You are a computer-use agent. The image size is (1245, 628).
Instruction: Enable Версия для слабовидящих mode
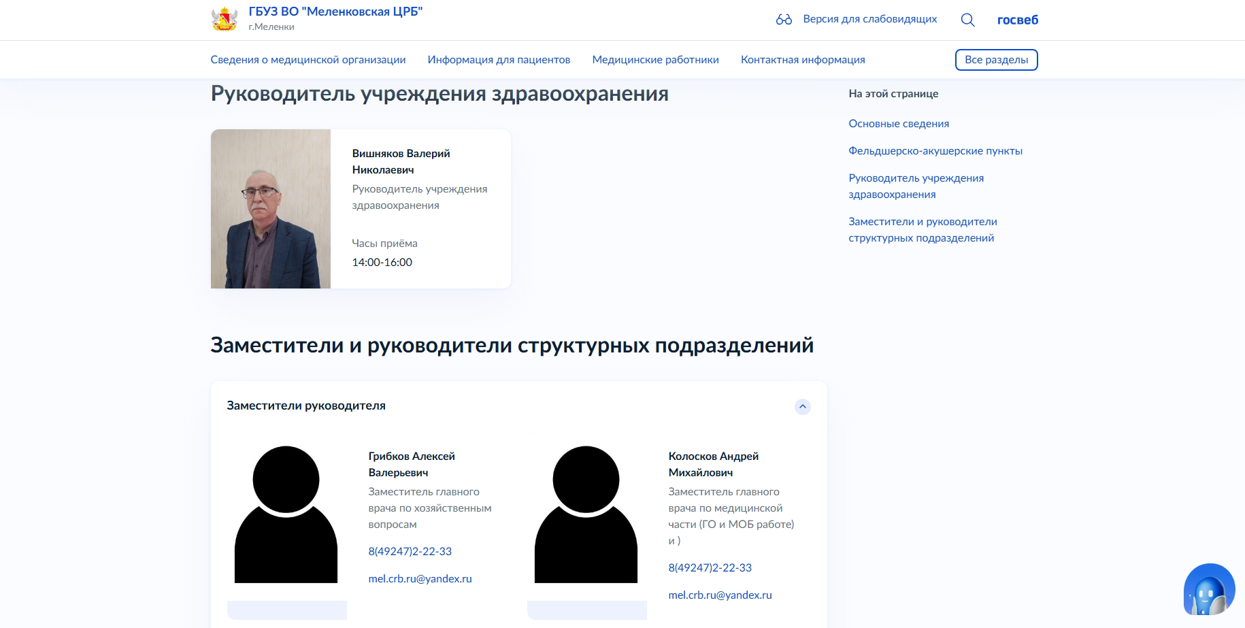pyautogui.click(x=869, y=19)
